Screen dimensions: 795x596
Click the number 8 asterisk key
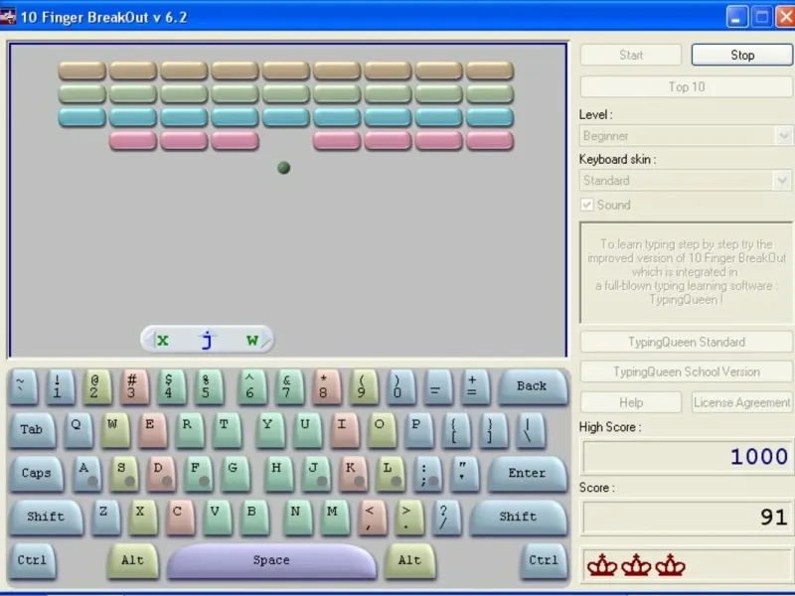326,387
